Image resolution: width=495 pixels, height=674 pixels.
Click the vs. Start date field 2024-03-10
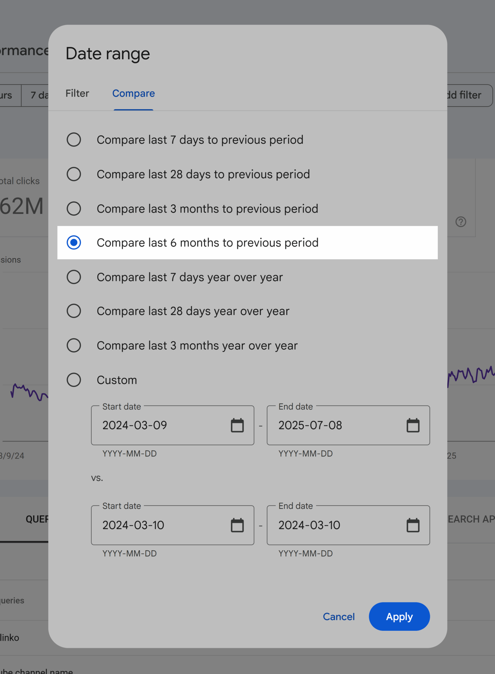pyautogui.click(x=173, y=525)
